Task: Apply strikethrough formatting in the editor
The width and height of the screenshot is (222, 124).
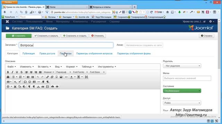Action: 22,72
